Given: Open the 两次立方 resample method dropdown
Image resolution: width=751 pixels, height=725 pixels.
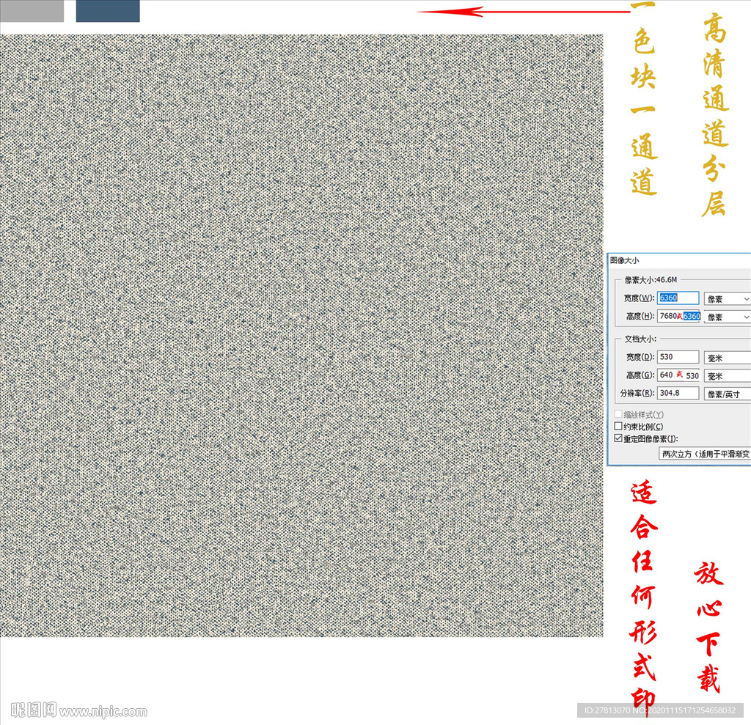Looking at the screenshot, I should 705,454.
